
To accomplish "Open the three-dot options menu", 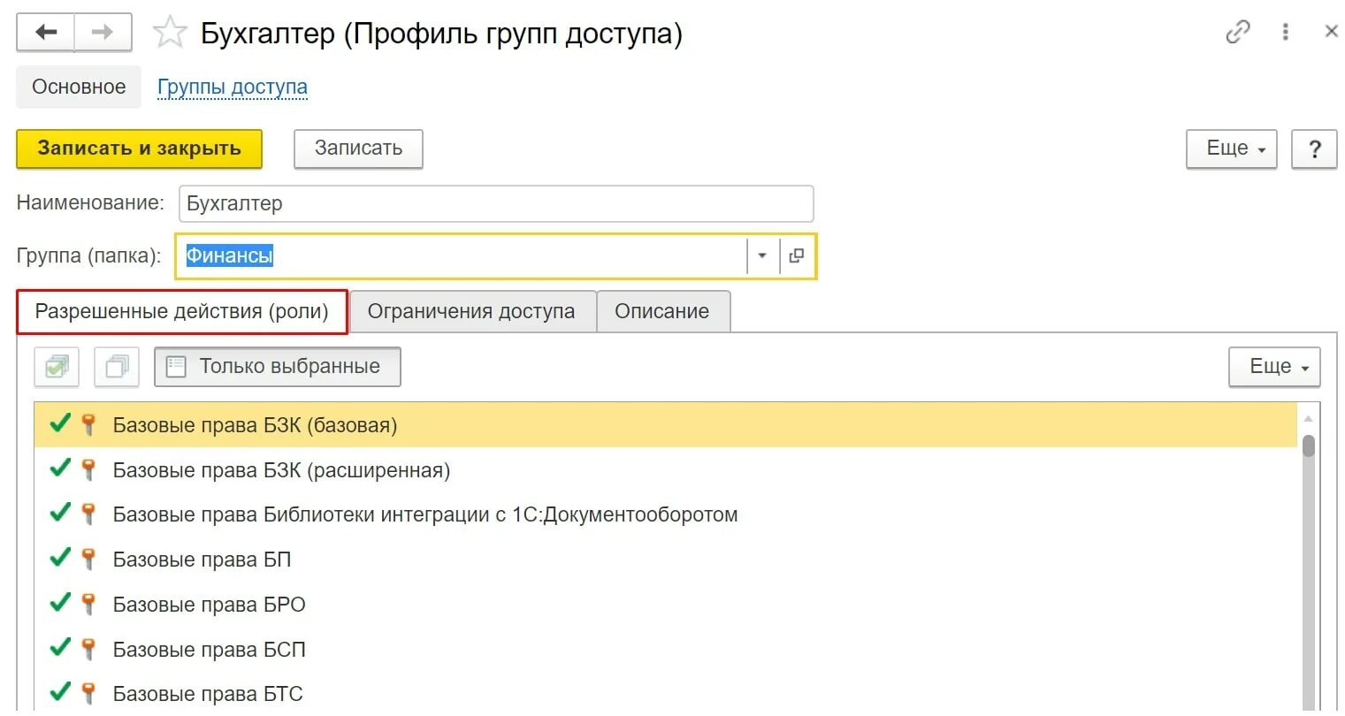I will 1285,33.
